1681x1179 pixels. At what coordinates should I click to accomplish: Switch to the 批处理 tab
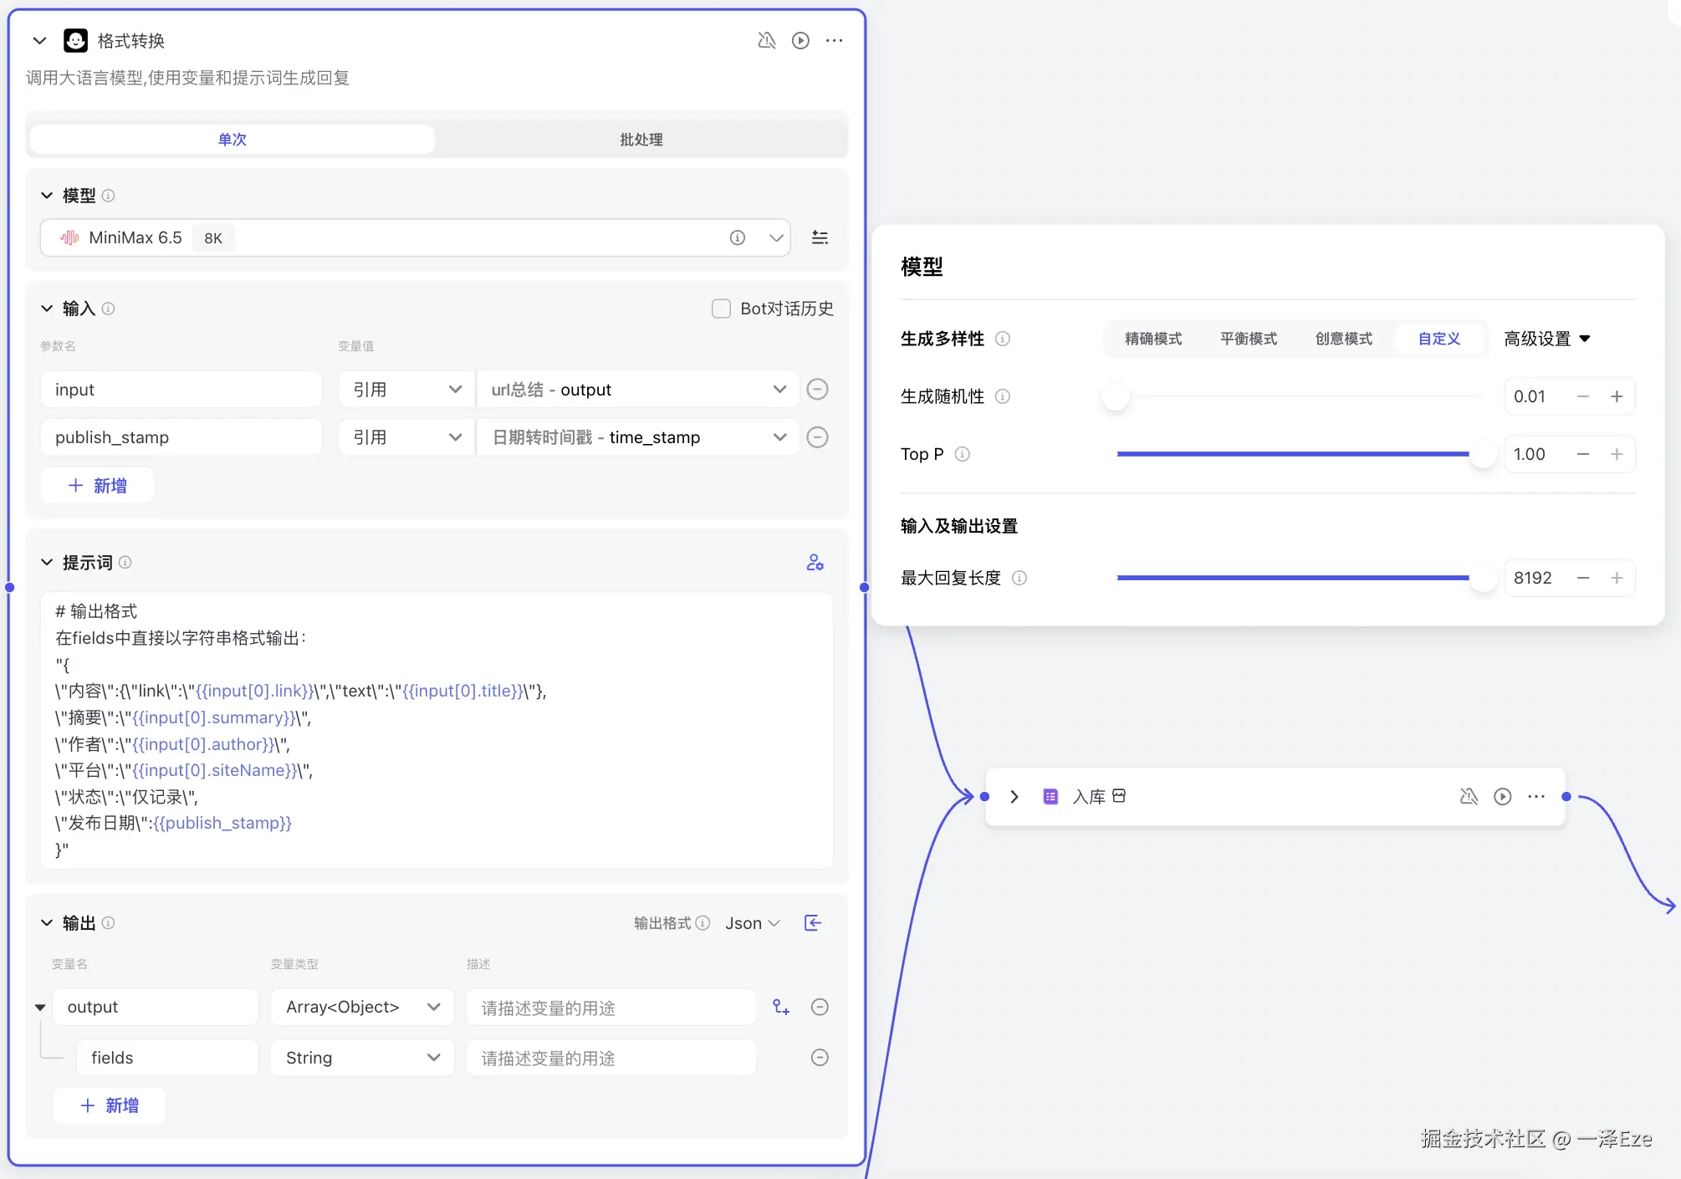pyautogui.click(x=641, y=140)
